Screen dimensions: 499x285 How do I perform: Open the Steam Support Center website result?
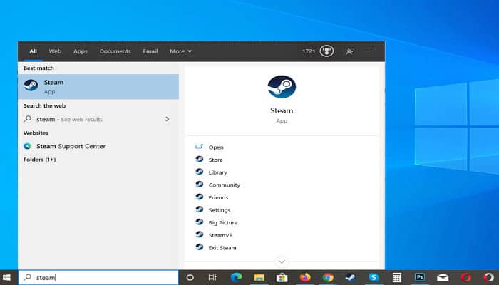tap(98, 146)
